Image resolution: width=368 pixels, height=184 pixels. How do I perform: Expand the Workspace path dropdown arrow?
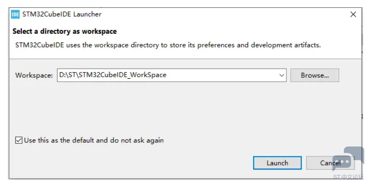pyautogui.click(x=282, y=75)
